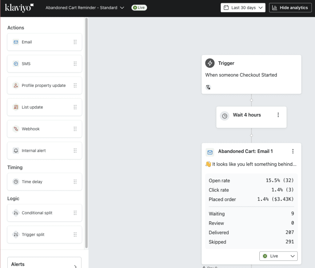
Task: Select the Webhook icon
Action: (x=16, y=129)
